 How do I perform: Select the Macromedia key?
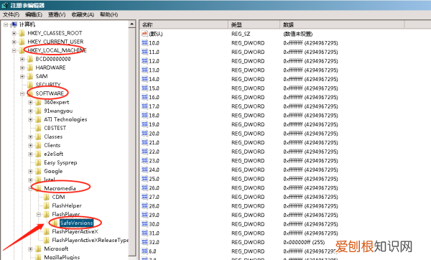click(x=60, y=188)
